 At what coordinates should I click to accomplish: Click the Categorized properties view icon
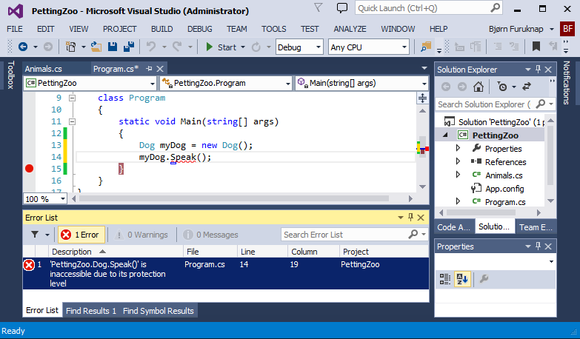point(445,279)
